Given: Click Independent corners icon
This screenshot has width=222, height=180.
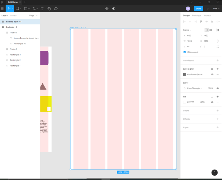Looking at the screenshot, I should pyautogui.click(x=218, y=47).
